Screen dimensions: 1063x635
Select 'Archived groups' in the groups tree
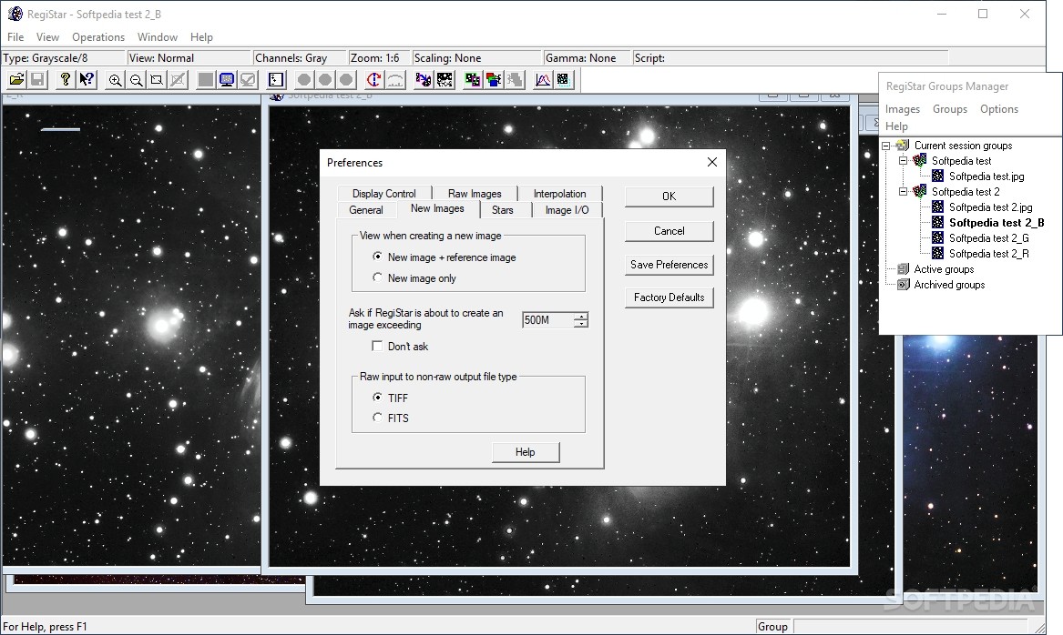[x=949, y=285]
